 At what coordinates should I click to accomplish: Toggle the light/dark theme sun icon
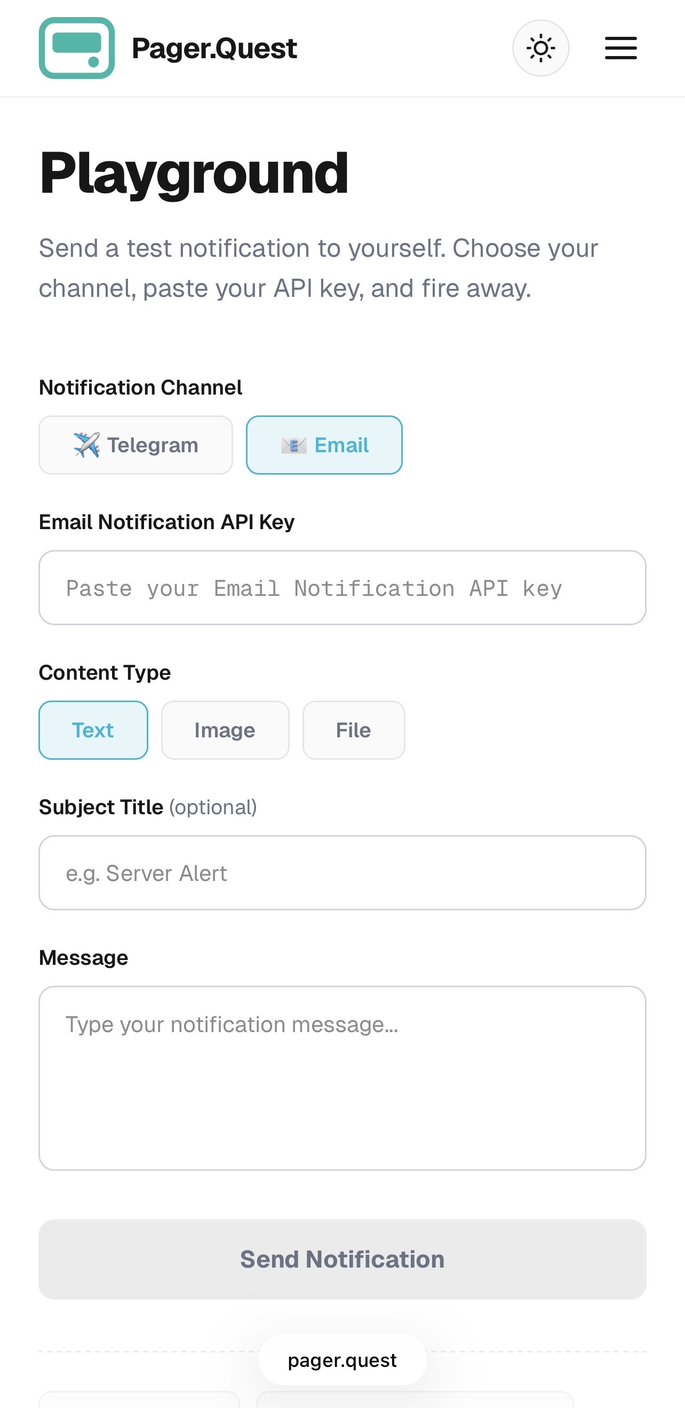540,48
